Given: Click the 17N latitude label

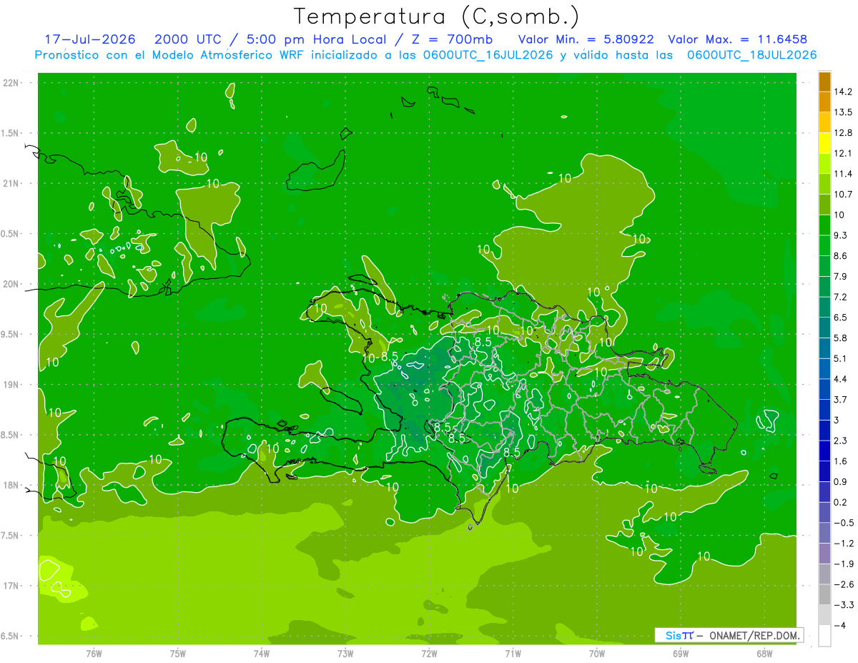Looking at the screenshot, I should (x=11, y=586).
